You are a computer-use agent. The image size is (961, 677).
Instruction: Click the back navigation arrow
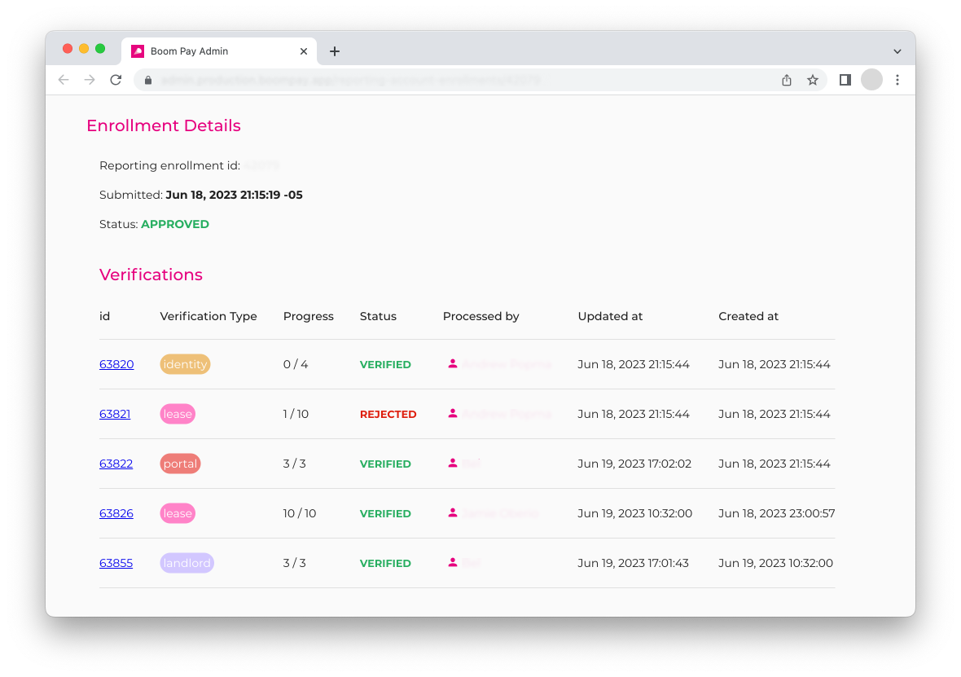pyautogui.click(x=63, y=80)
